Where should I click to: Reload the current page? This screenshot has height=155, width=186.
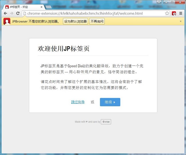(x=18, y=13)
